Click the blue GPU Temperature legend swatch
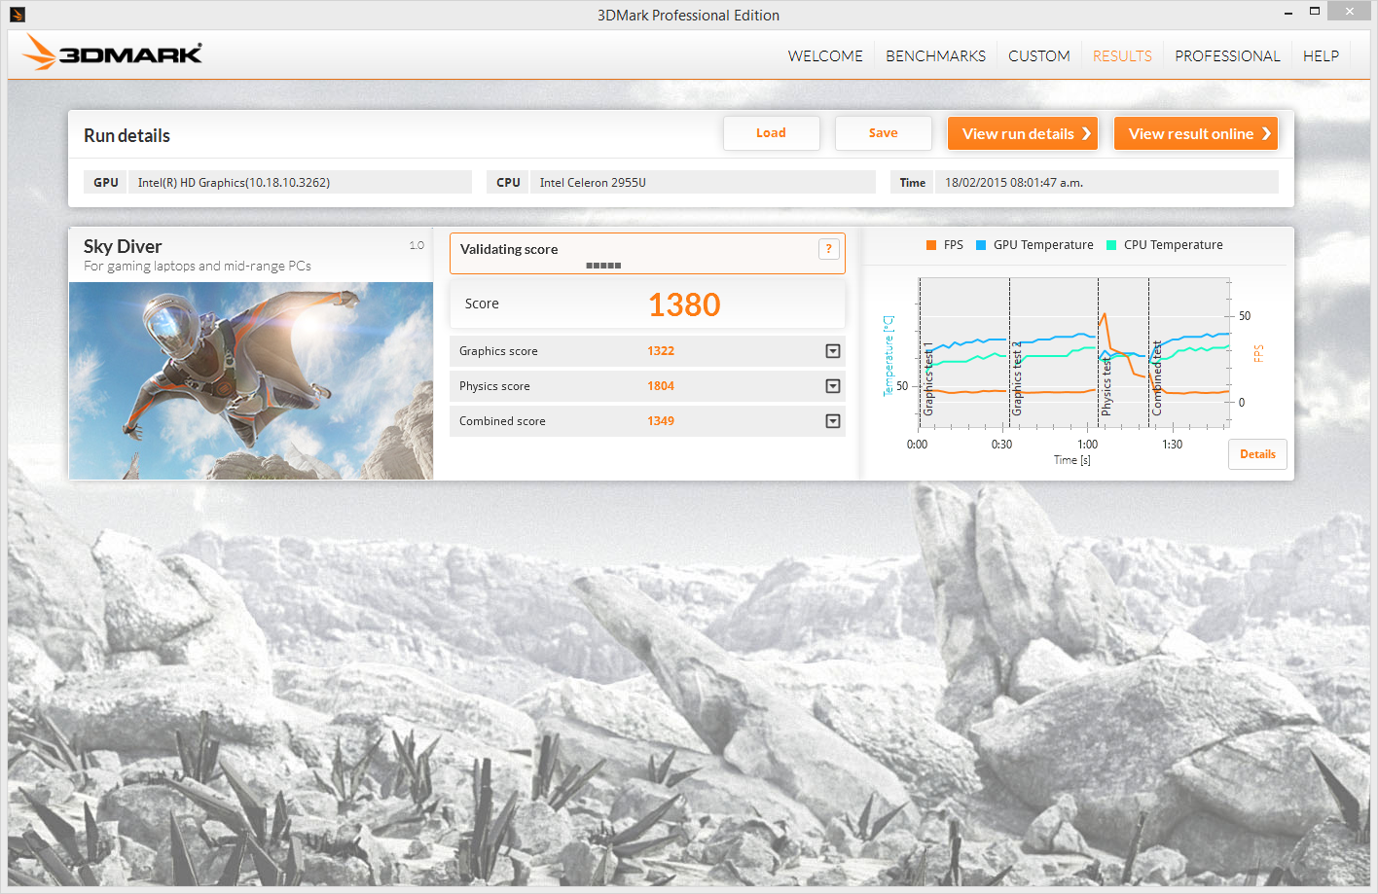1378x894 pixels. (981, 245)
